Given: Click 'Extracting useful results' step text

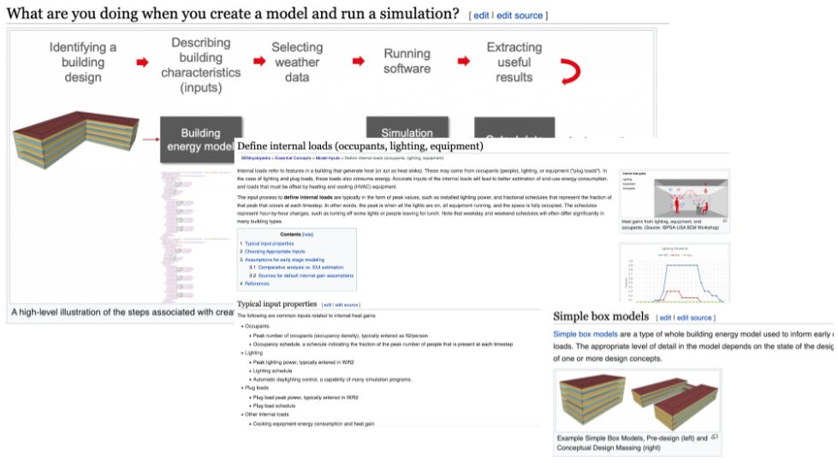Looking at the screenshot, I should (514, 62).
